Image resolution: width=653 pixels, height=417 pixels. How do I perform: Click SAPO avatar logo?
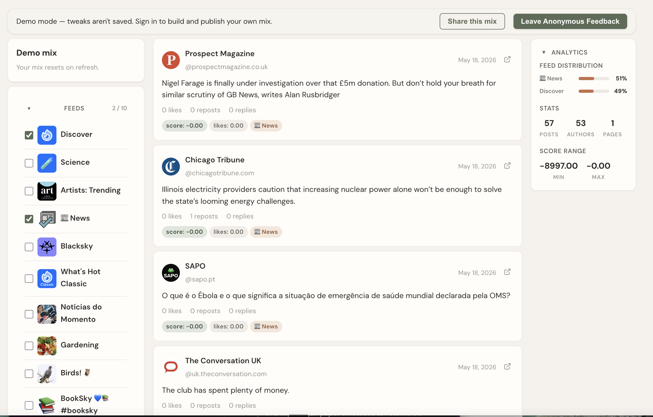point(171,273)
